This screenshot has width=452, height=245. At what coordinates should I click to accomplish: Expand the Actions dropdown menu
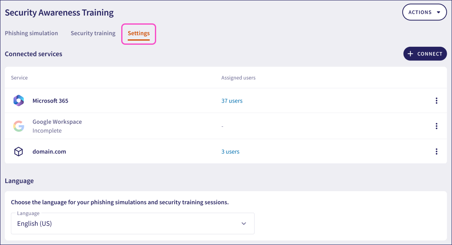(x=424, y=12)
